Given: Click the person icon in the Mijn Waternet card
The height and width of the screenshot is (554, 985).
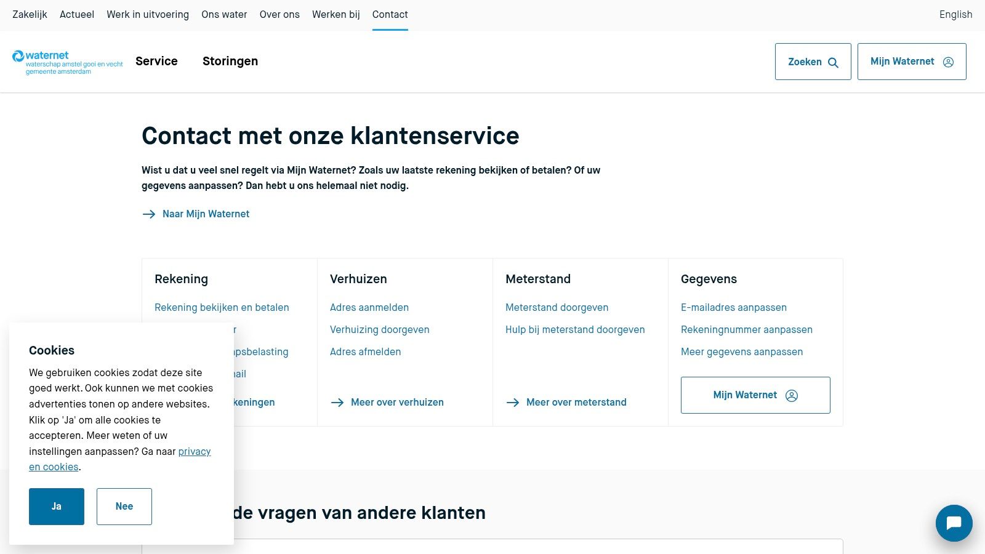Looking at the screenshot, I should [x=792, y=395].
